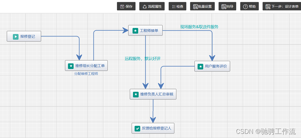
Task: Click the 远程服务，默认好评 connector label
Action: (142, 59)
